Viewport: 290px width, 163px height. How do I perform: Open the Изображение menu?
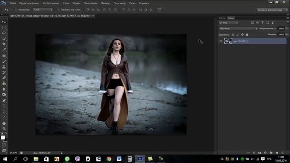[x=51, y=3]
